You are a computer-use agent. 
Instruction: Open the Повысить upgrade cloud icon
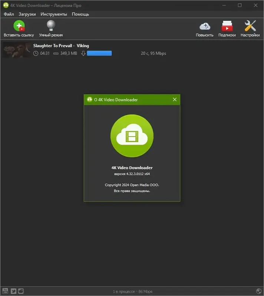pyautogui.click(x=205, y=26)
